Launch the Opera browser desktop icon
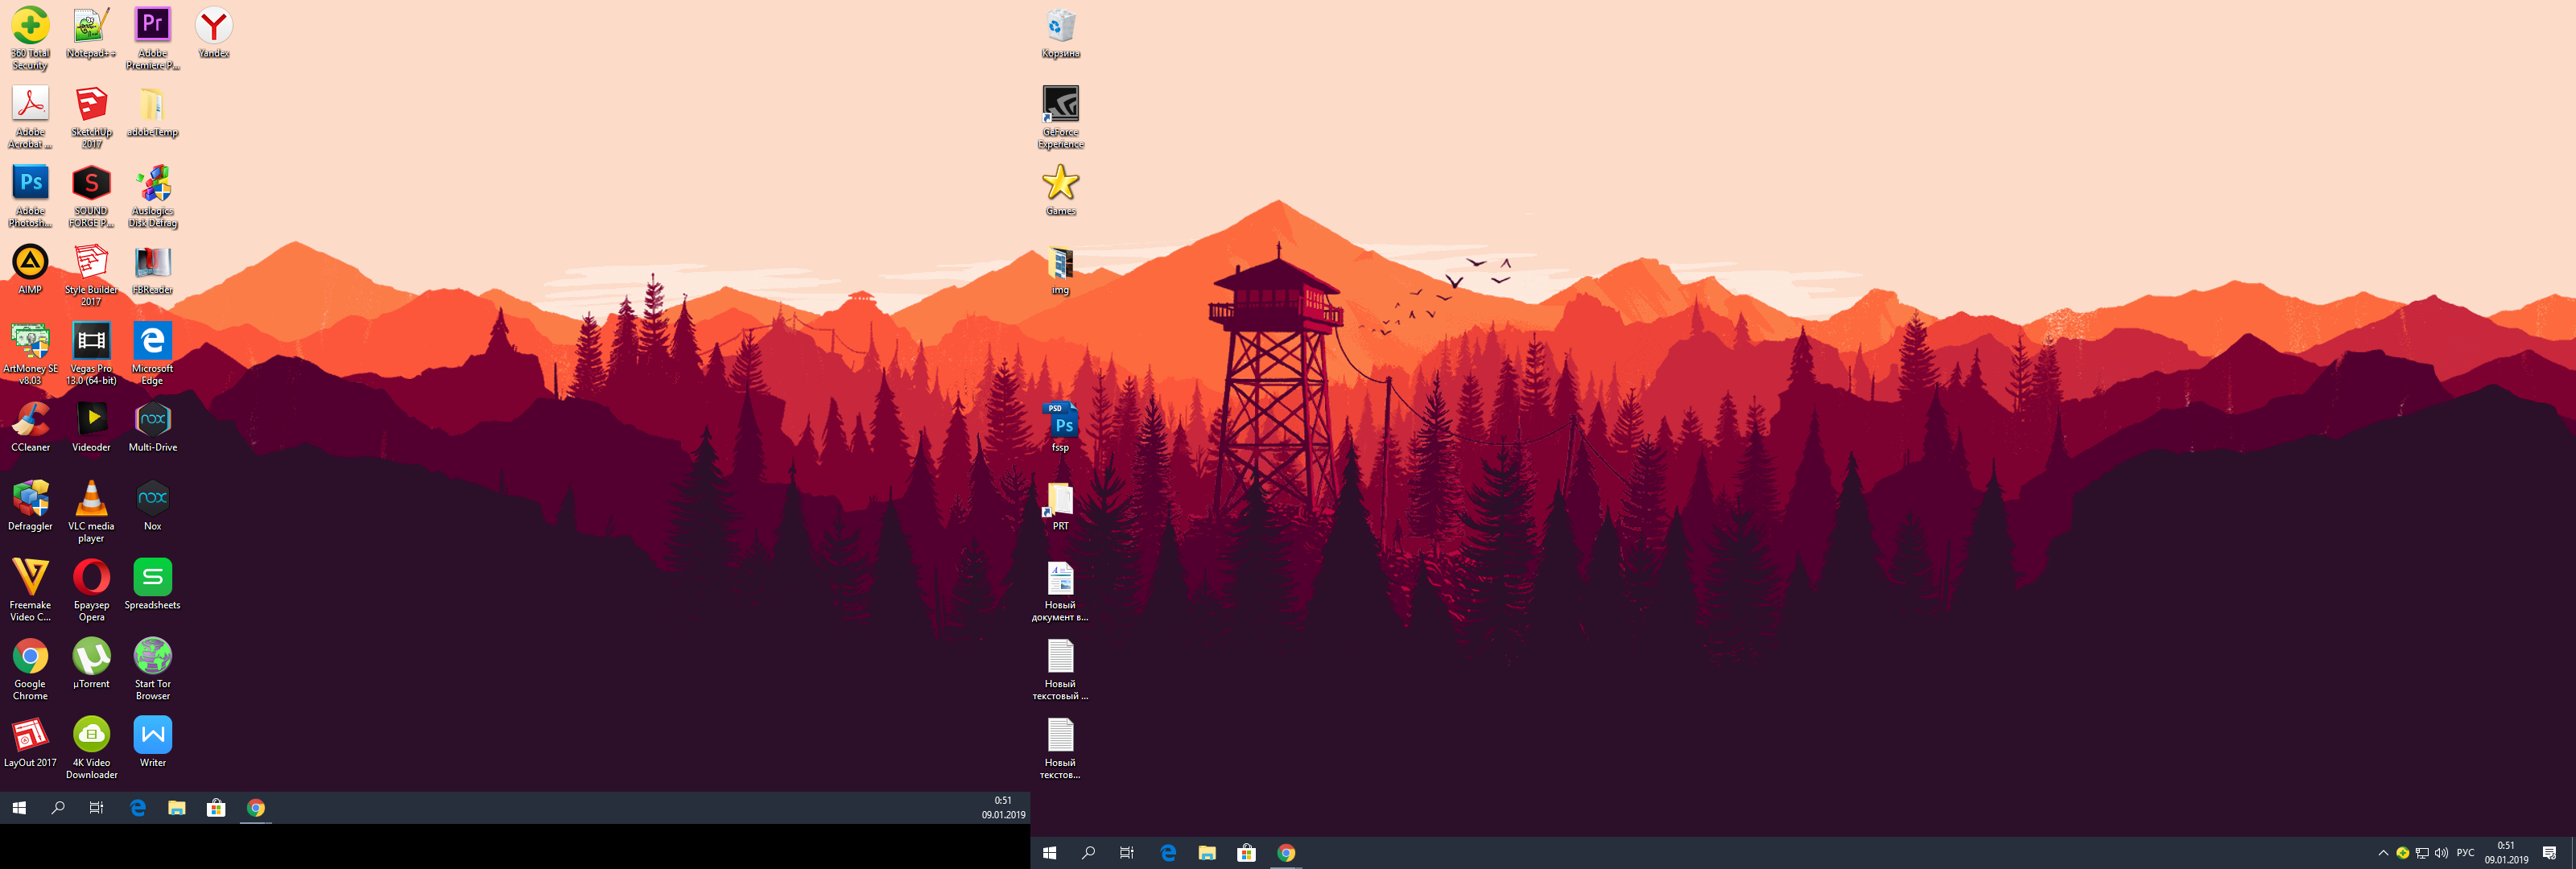The width and height of the screenshot is (2576, 869). click(x=91, y=591)
